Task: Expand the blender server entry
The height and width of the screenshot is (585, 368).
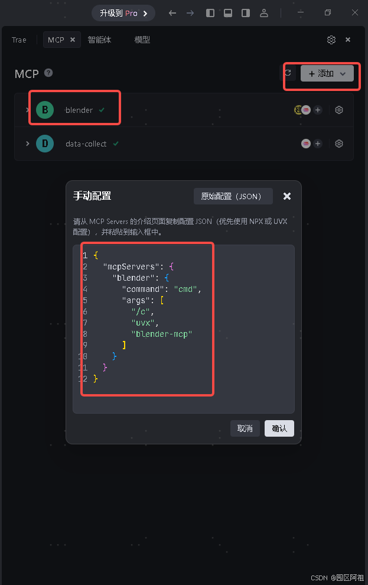Action: pyautogui.click(x=27, y=109)
